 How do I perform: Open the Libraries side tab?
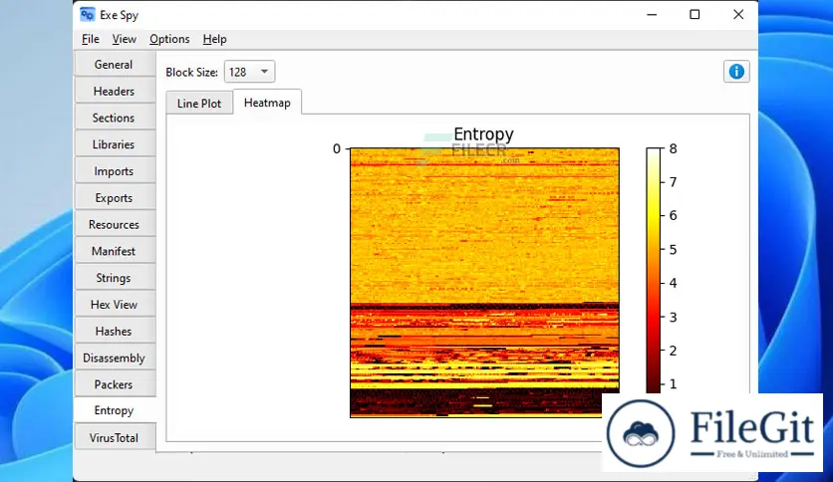(x=114, y=144)
